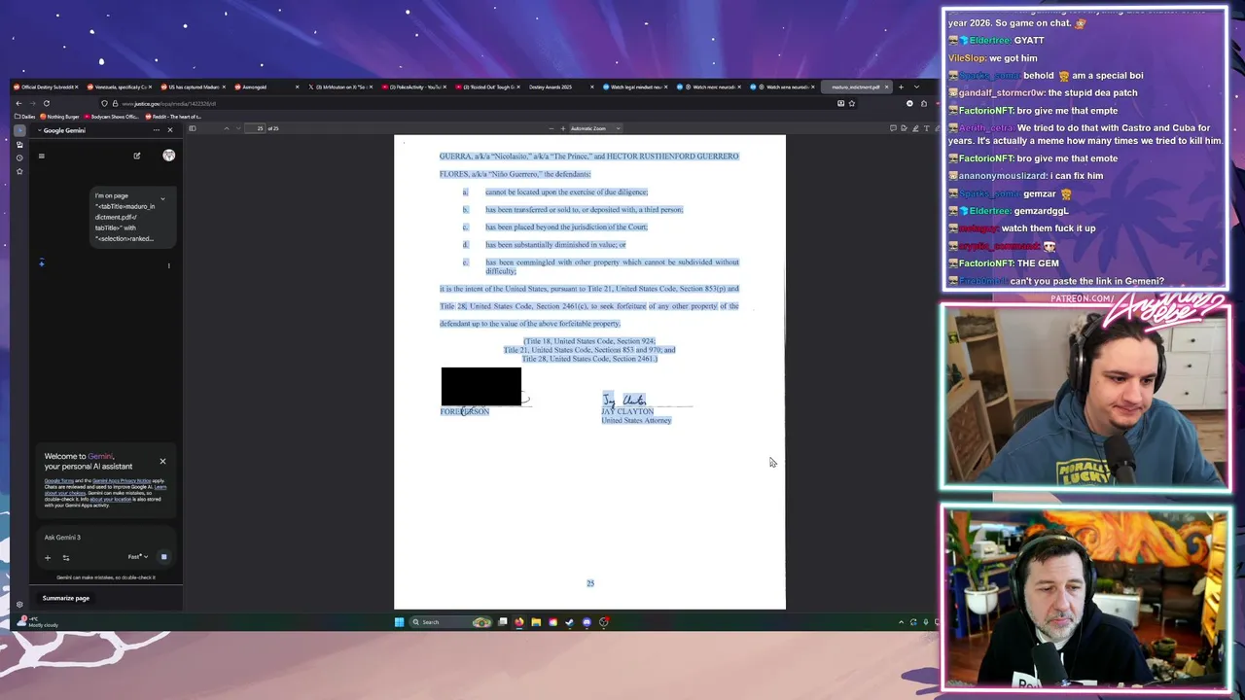
Task: Close the Google Gemini side panel
Action: [x=169, y=130]
